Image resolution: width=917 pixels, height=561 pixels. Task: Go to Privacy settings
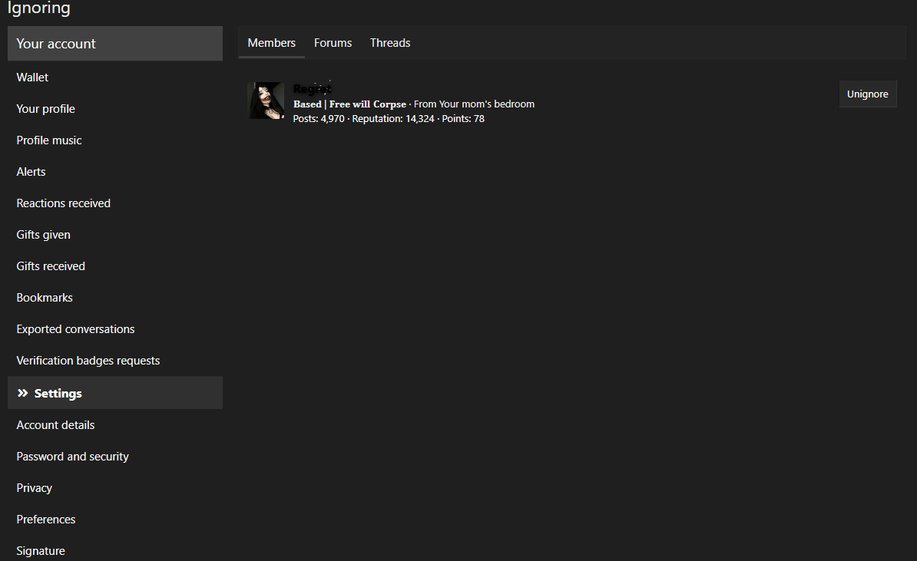115,489
